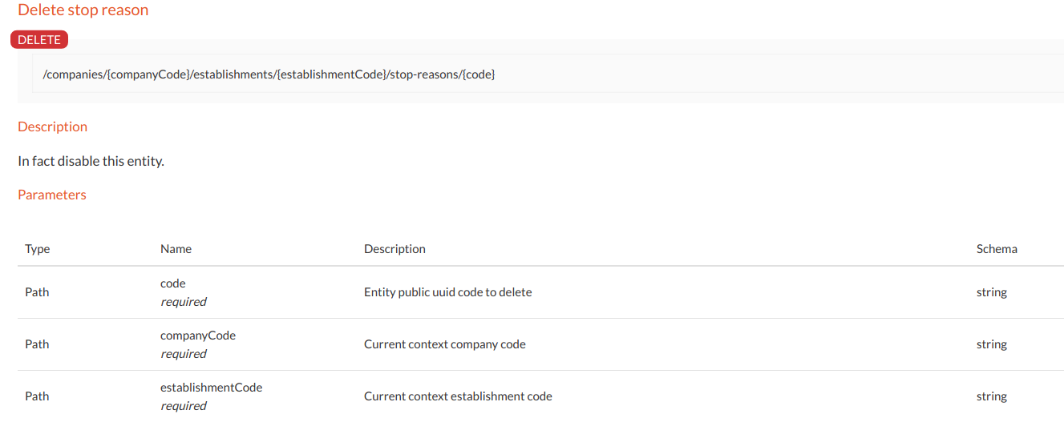Click the string schema in the establishmentCode row
Image resolution: width=1064 pixels, height=422 pixels.
(x=991, y=396)
